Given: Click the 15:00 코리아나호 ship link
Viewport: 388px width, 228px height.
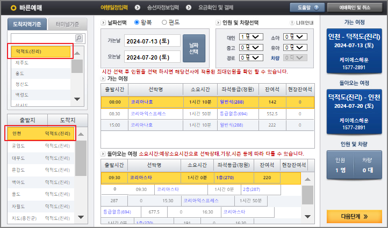Looking at the screenshot, I should [x=141, y=125].
